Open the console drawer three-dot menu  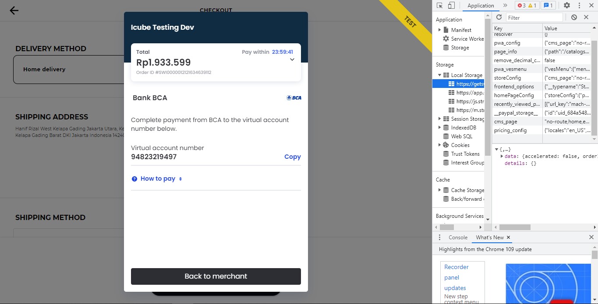point(439,237)
